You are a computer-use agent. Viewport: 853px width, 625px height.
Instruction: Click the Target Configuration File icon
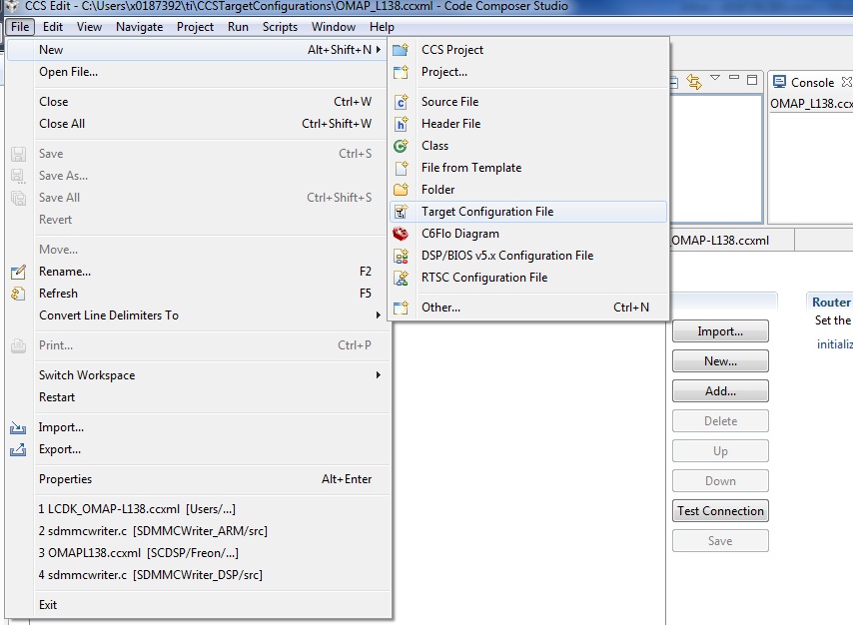[x=401, y=212]
